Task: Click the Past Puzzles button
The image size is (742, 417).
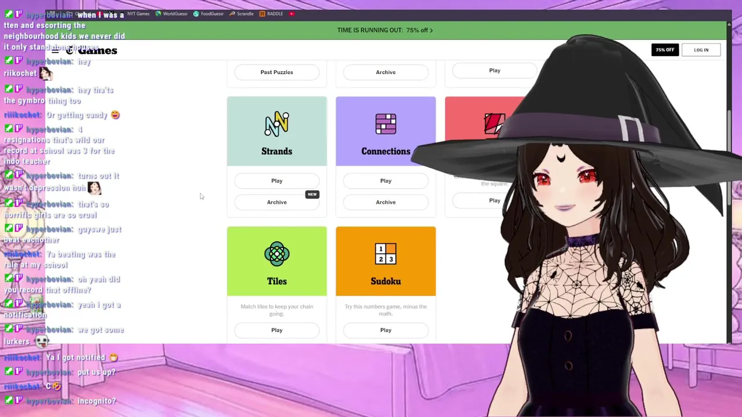Action: 277,72
